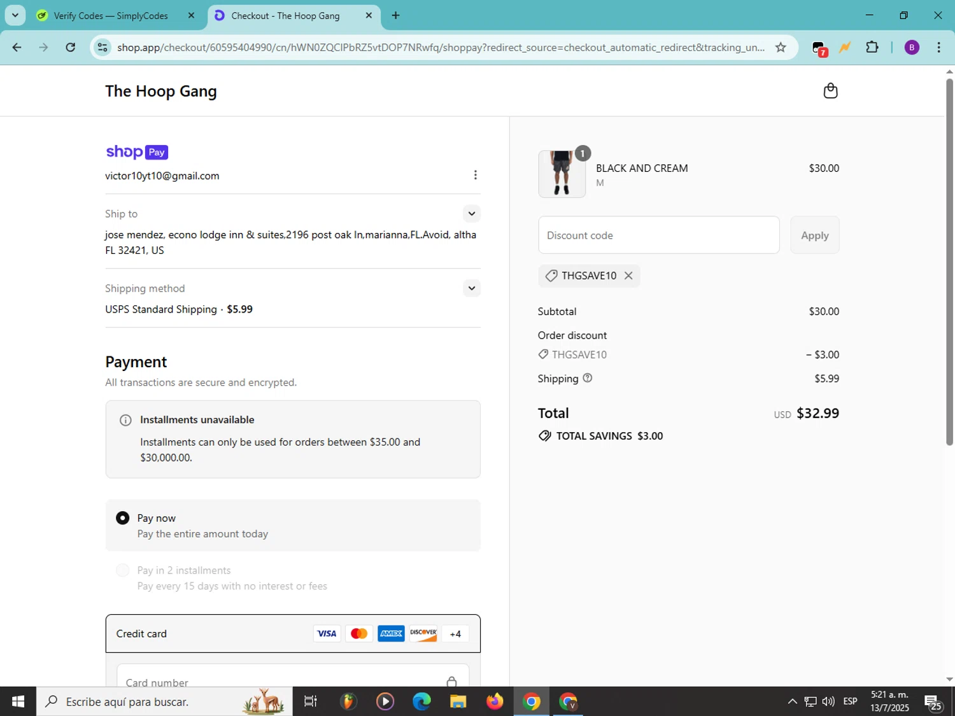The image size is (955, 716).
Task: Open the shopping bag cart icon
Action: tap(830, 91)
